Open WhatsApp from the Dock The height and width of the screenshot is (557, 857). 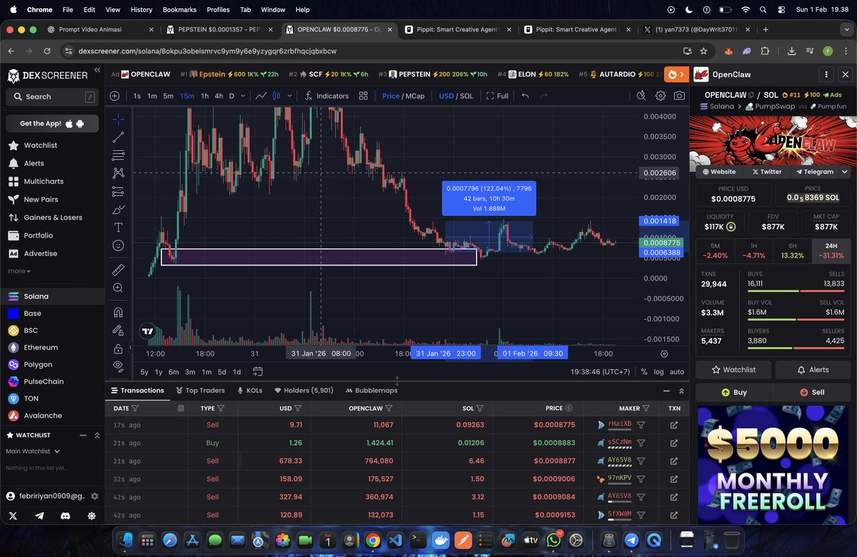553,541
